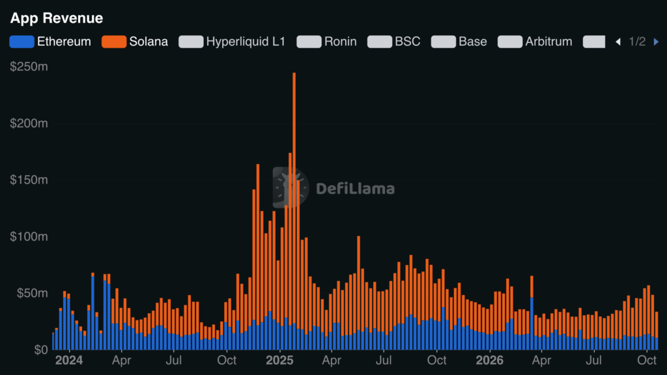Click the $250m y-axis label
The height and width of the screenshot is (375, 667).
click(29, 67)
